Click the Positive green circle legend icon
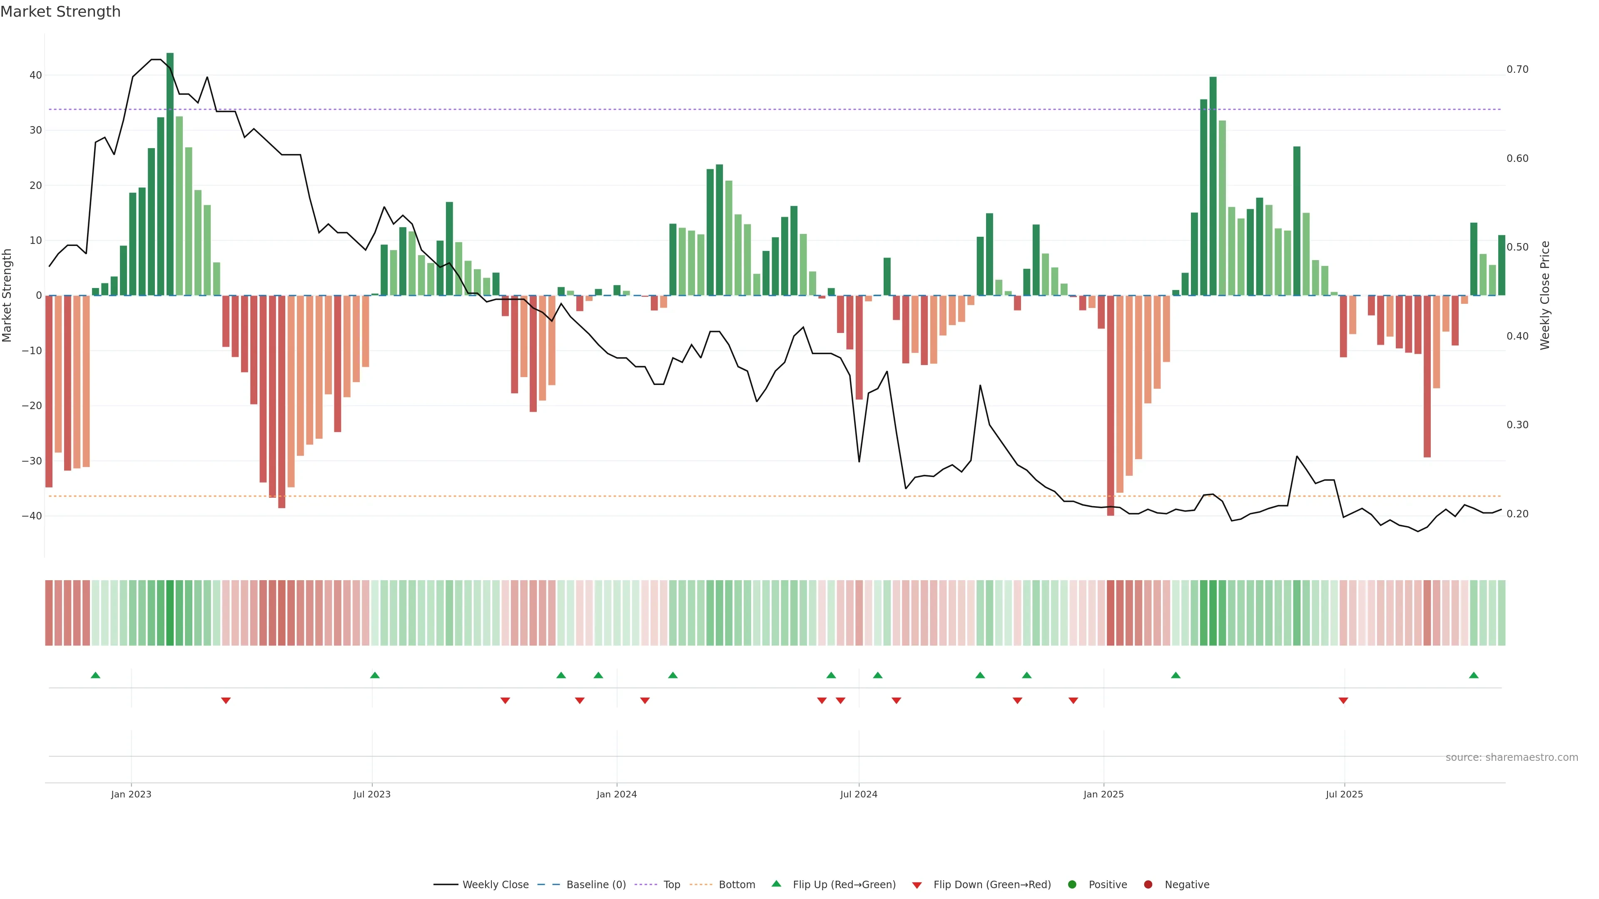 (x=1072, y=884)
